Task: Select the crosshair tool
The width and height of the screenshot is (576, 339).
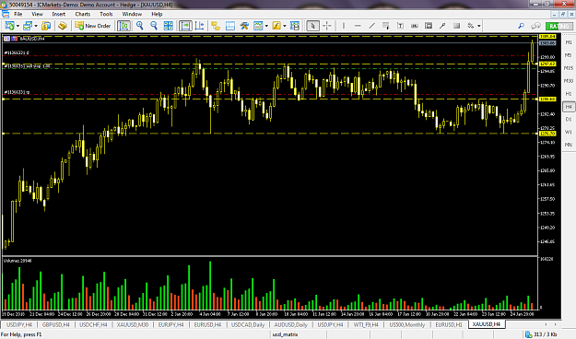Action: [x=327, y=26]
